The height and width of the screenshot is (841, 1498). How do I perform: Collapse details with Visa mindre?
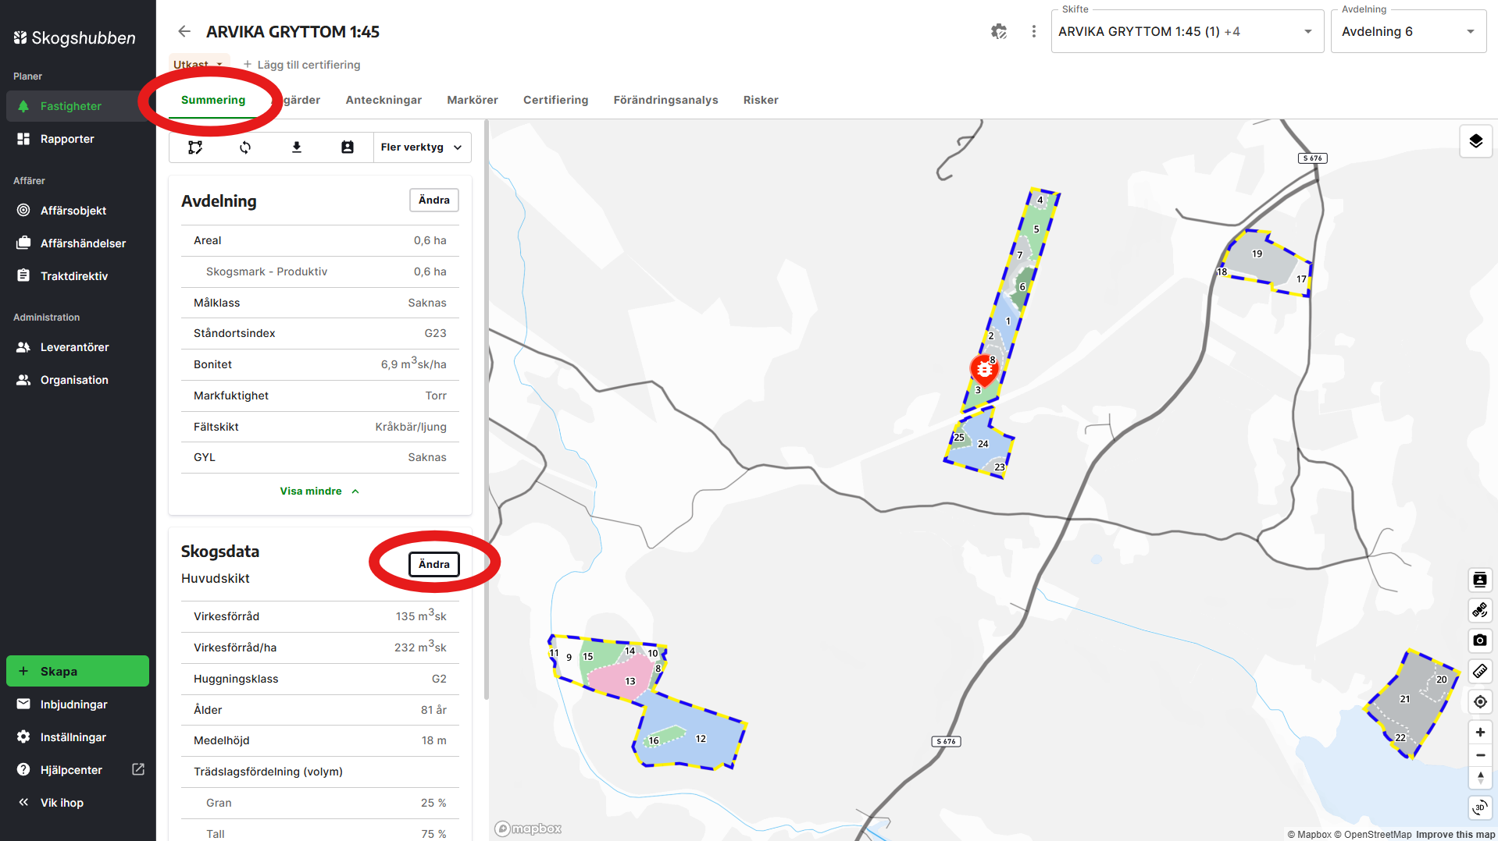tap(319, 491)
